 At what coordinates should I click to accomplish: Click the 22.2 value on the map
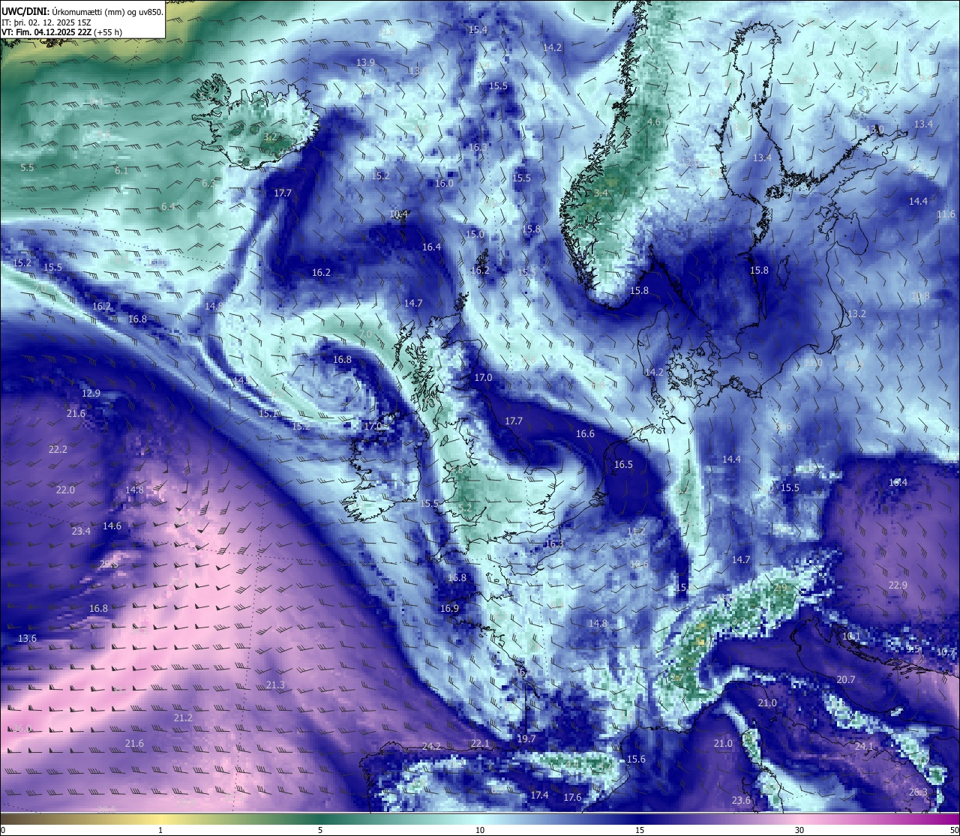(x=58, y=449)
